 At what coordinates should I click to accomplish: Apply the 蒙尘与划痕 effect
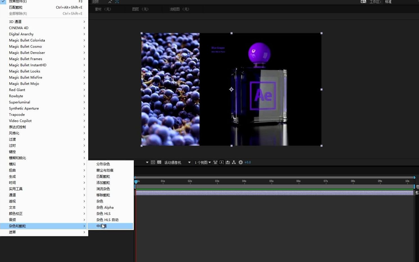[110, 170]
